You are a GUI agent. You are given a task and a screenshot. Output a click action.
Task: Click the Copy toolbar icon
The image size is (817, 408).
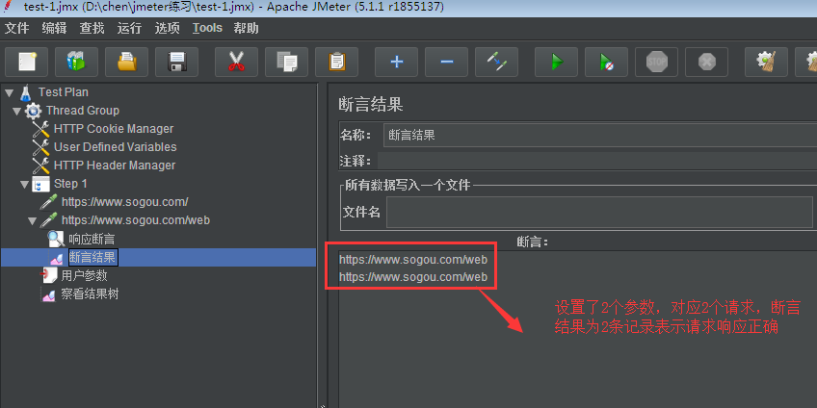click(286, 63)
